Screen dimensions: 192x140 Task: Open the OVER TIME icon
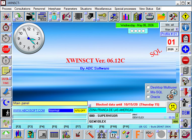pyautogui.click(x=6, y=81)
